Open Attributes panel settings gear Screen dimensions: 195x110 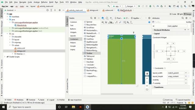point(186,18)
